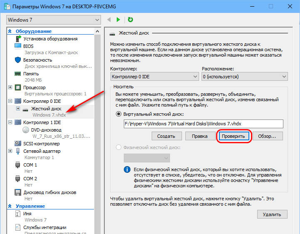
Task: Click the Удалить button
Action: coord(272,214)
